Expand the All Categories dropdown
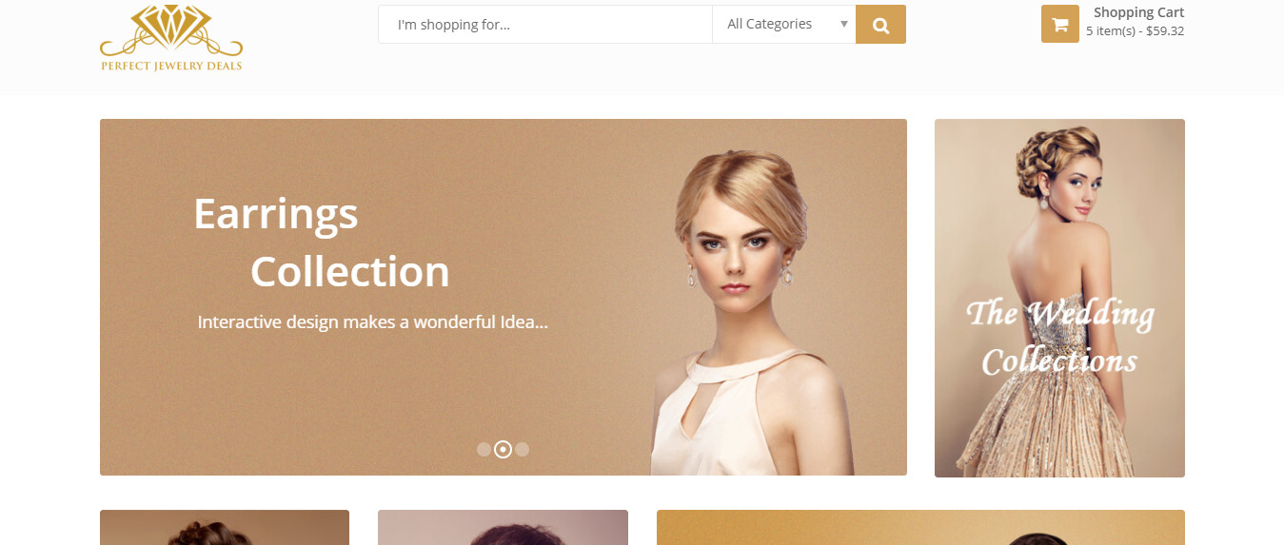This screenshot has height=545, width=1284. [x=784, y=25]
